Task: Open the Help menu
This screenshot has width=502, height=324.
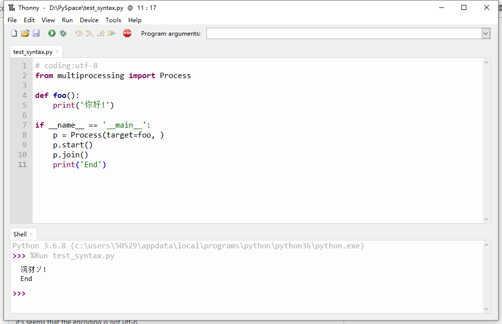Action: click(x=135, y=20)
